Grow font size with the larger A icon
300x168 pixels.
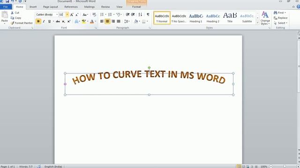point(72,14)
